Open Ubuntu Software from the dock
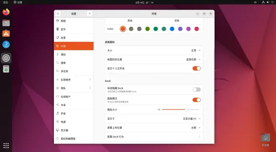 click(x=6, y=33)
